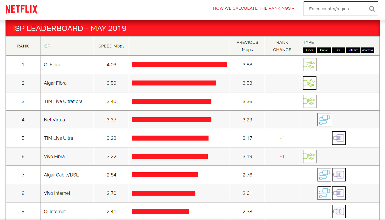This screenshot has height=220, width=385.
Task: Select the Algar Fibra ISP name
Action: 55,83
